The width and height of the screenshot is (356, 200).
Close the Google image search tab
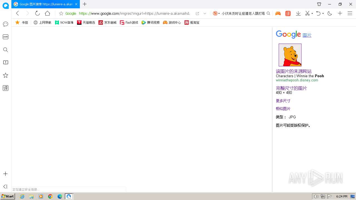pos(76,4)
